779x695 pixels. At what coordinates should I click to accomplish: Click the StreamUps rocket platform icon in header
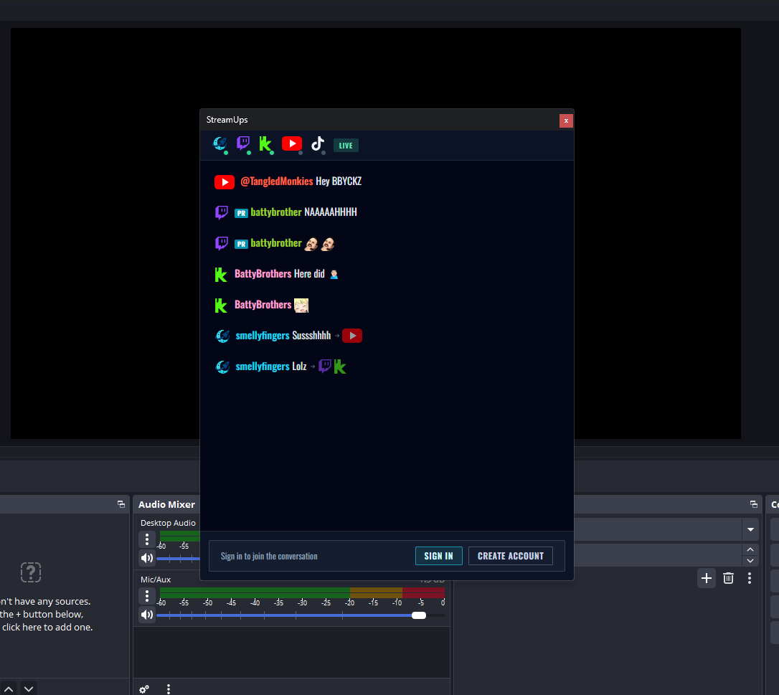(x=220, y=144)
